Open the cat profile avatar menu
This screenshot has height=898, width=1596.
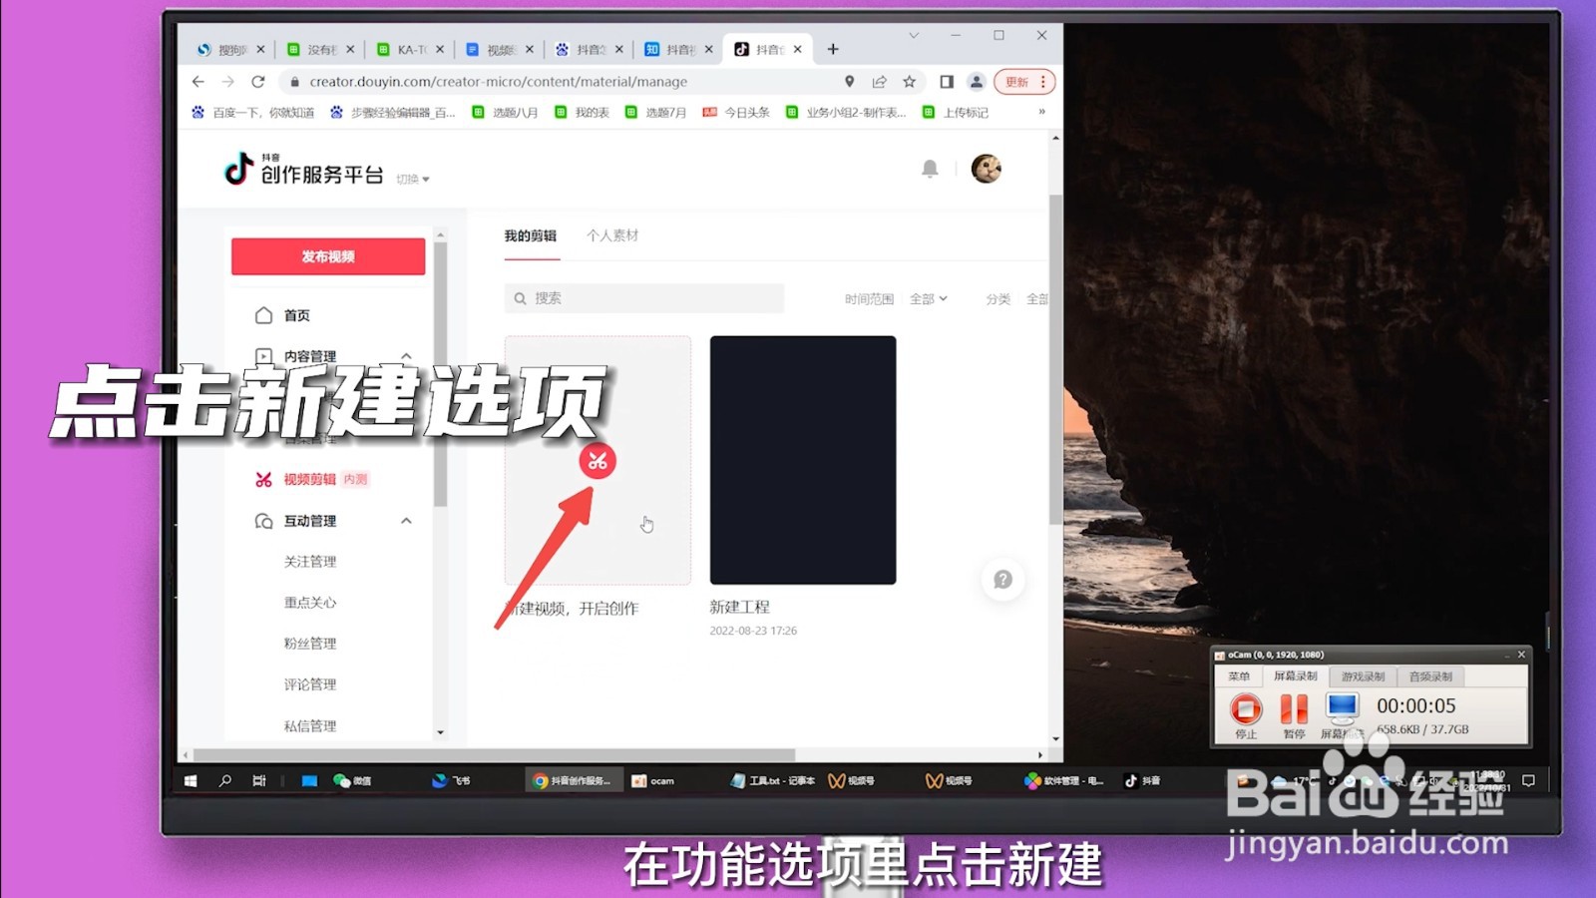pyautogui.click(x=987, y=169)
